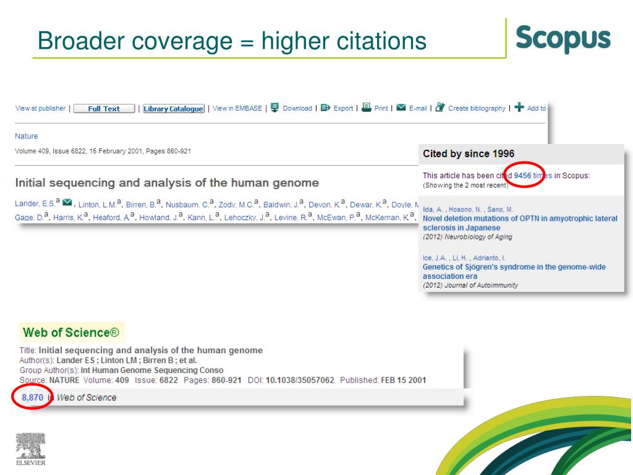Open author Gage, D. link
Screen dimensions: 633x475
(x=29, y=217)
